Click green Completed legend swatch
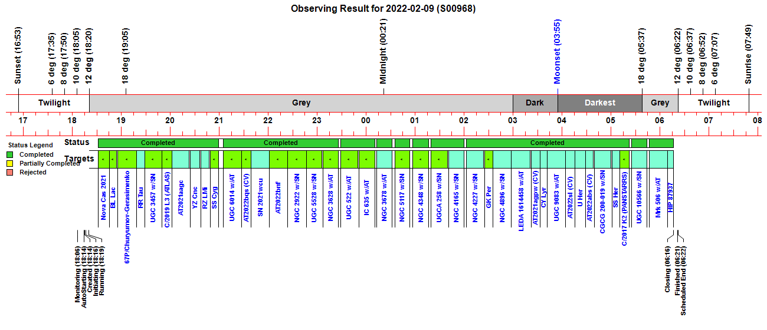 click(x=10, y=155)
